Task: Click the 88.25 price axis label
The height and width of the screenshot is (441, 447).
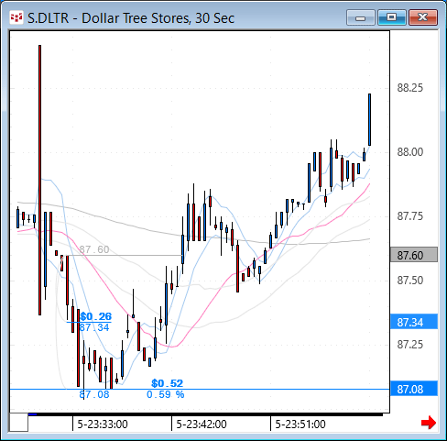Action: point(410,88)
